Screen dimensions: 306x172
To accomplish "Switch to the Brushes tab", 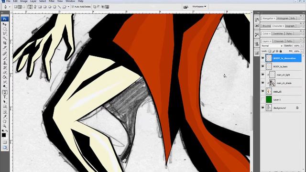I will 266,26.
